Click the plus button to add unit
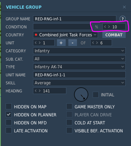This screenshot has height=146, width=131. (x=61, y=43)
